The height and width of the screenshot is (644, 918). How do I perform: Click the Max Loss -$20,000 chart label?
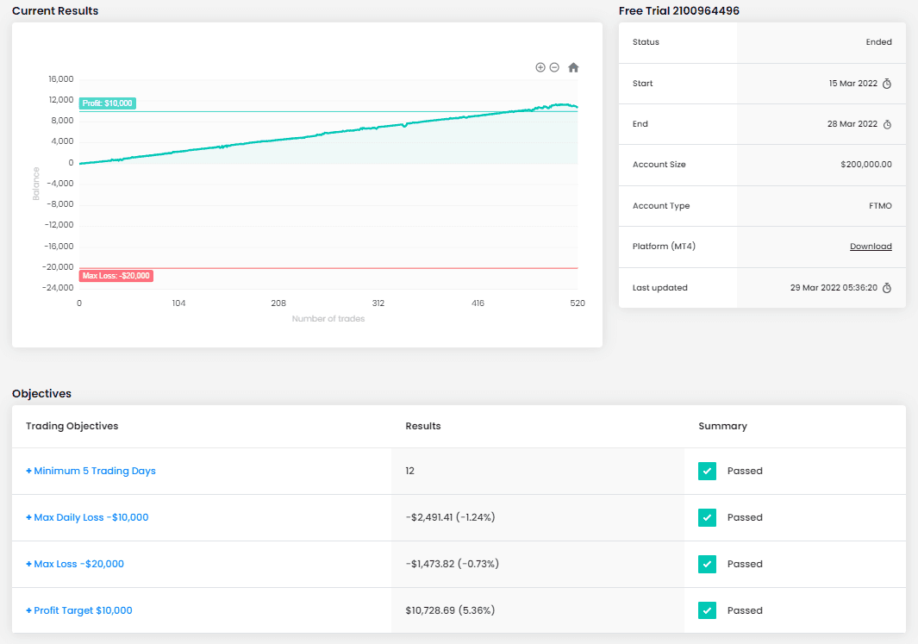[116, 276]
